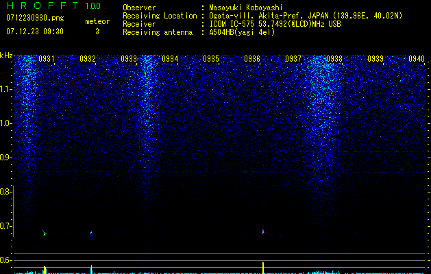Click the date stamp 07.12.23 09:30
This screenshot has height=274, width=431.
pyautogui.click(x=35, y=32)
